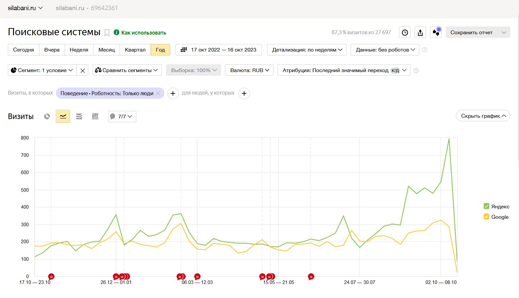Image resolution: width=519 pixels, height=298 pixels.
Task: Switch to column chart view
Action: [95, 116]
